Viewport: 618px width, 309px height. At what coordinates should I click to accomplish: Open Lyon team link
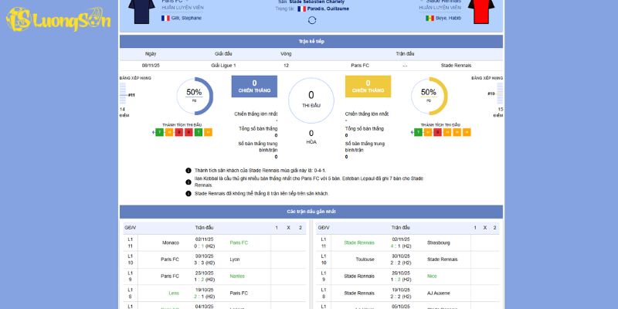[x=235, y=260]
